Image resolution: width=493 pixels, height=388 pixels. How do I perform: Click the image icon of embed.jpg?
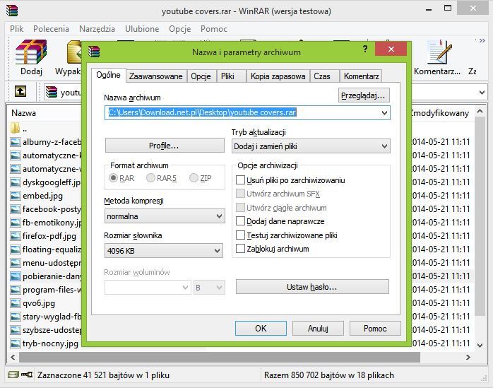point(15,196)
